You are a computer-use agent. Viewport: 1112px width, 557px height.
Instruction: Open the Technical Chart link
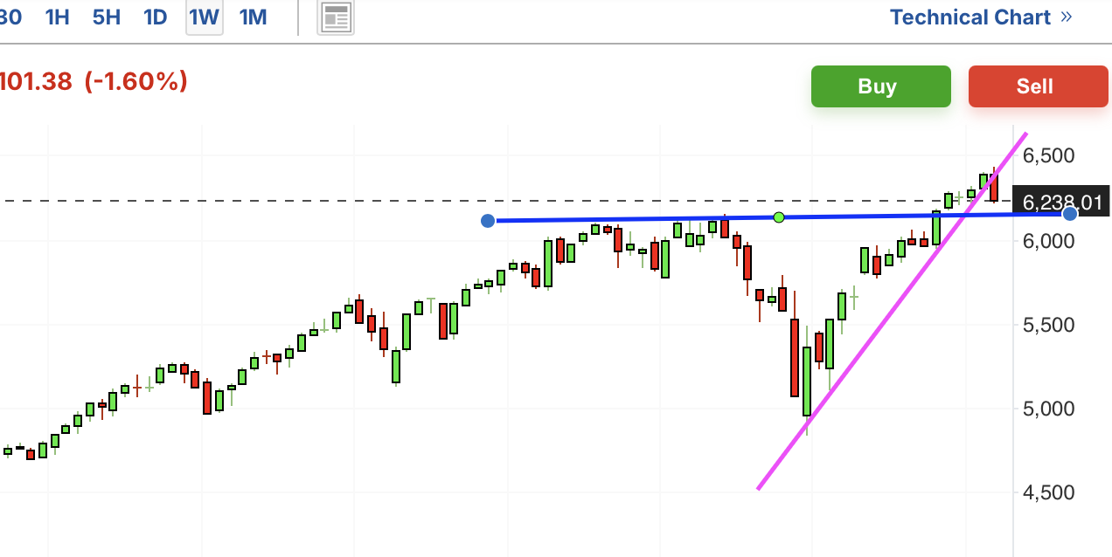tap(970, 17)
